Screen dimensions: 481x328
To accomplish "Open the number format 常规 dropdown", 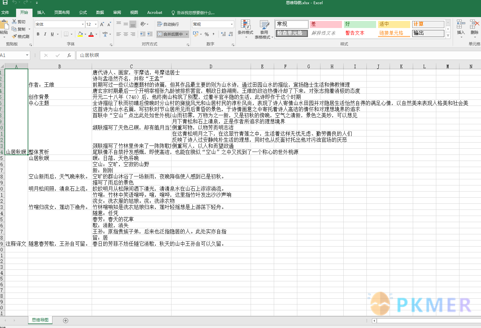I will 232,24.
